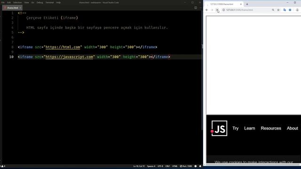
Task: Click the Learn link in the iframe
Action: (250, 128)
